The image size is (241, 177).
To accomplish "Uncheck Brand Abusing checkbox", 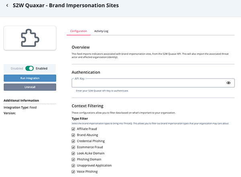I will pos(74,135).
